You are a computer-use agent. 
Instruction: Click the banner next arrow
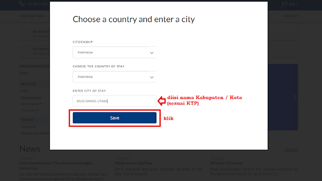295,97
